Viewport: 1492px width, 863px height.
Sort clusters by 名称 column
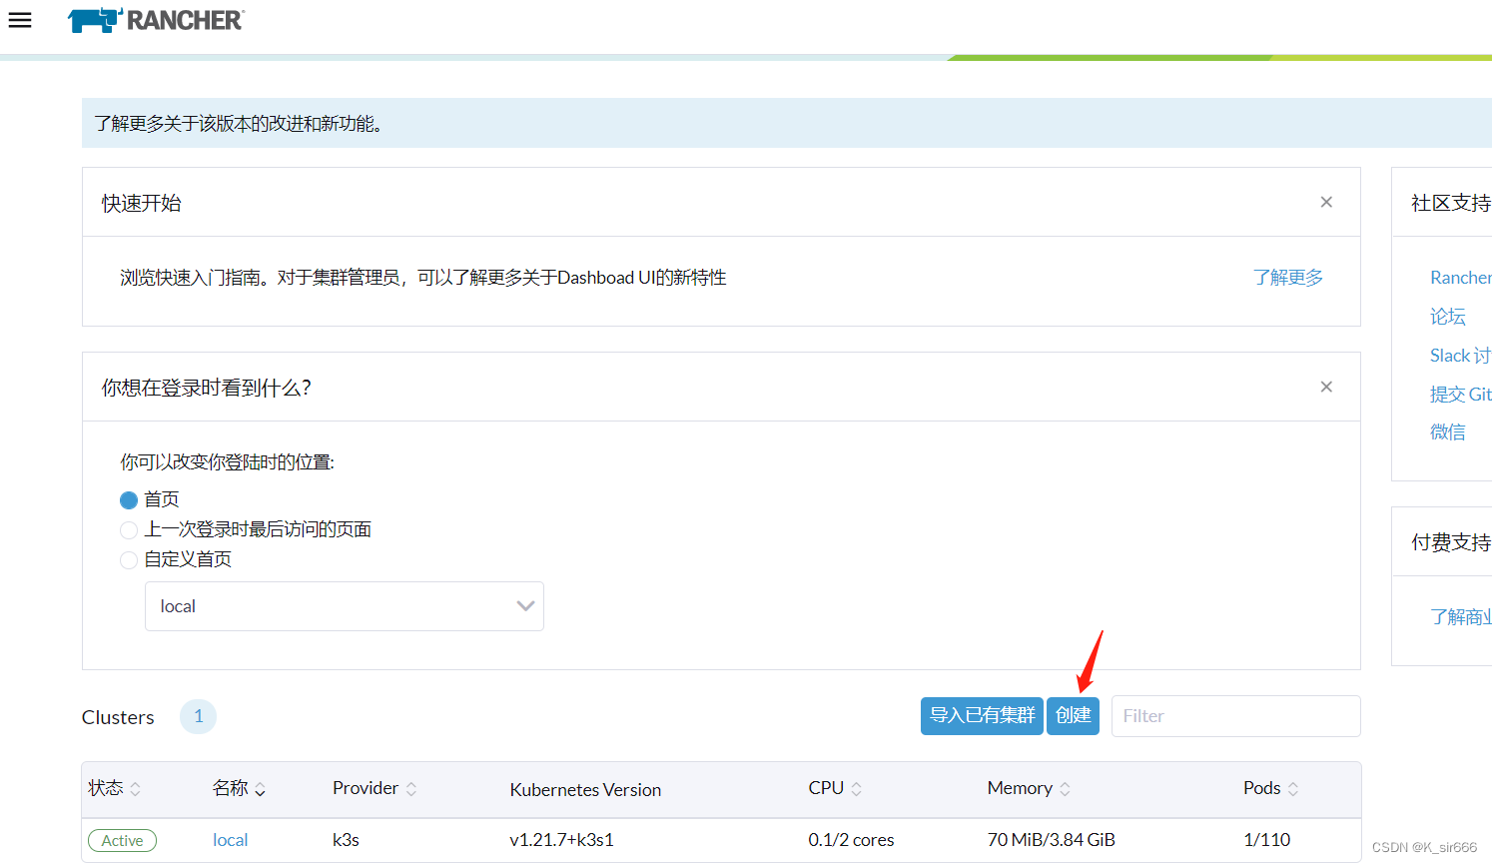pyautogui.click(x=240, y=789)
